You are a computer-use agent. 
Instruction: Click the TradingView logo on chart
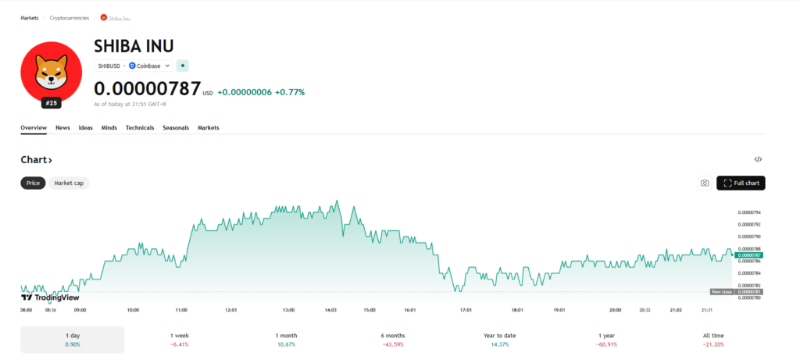[50, 297]
